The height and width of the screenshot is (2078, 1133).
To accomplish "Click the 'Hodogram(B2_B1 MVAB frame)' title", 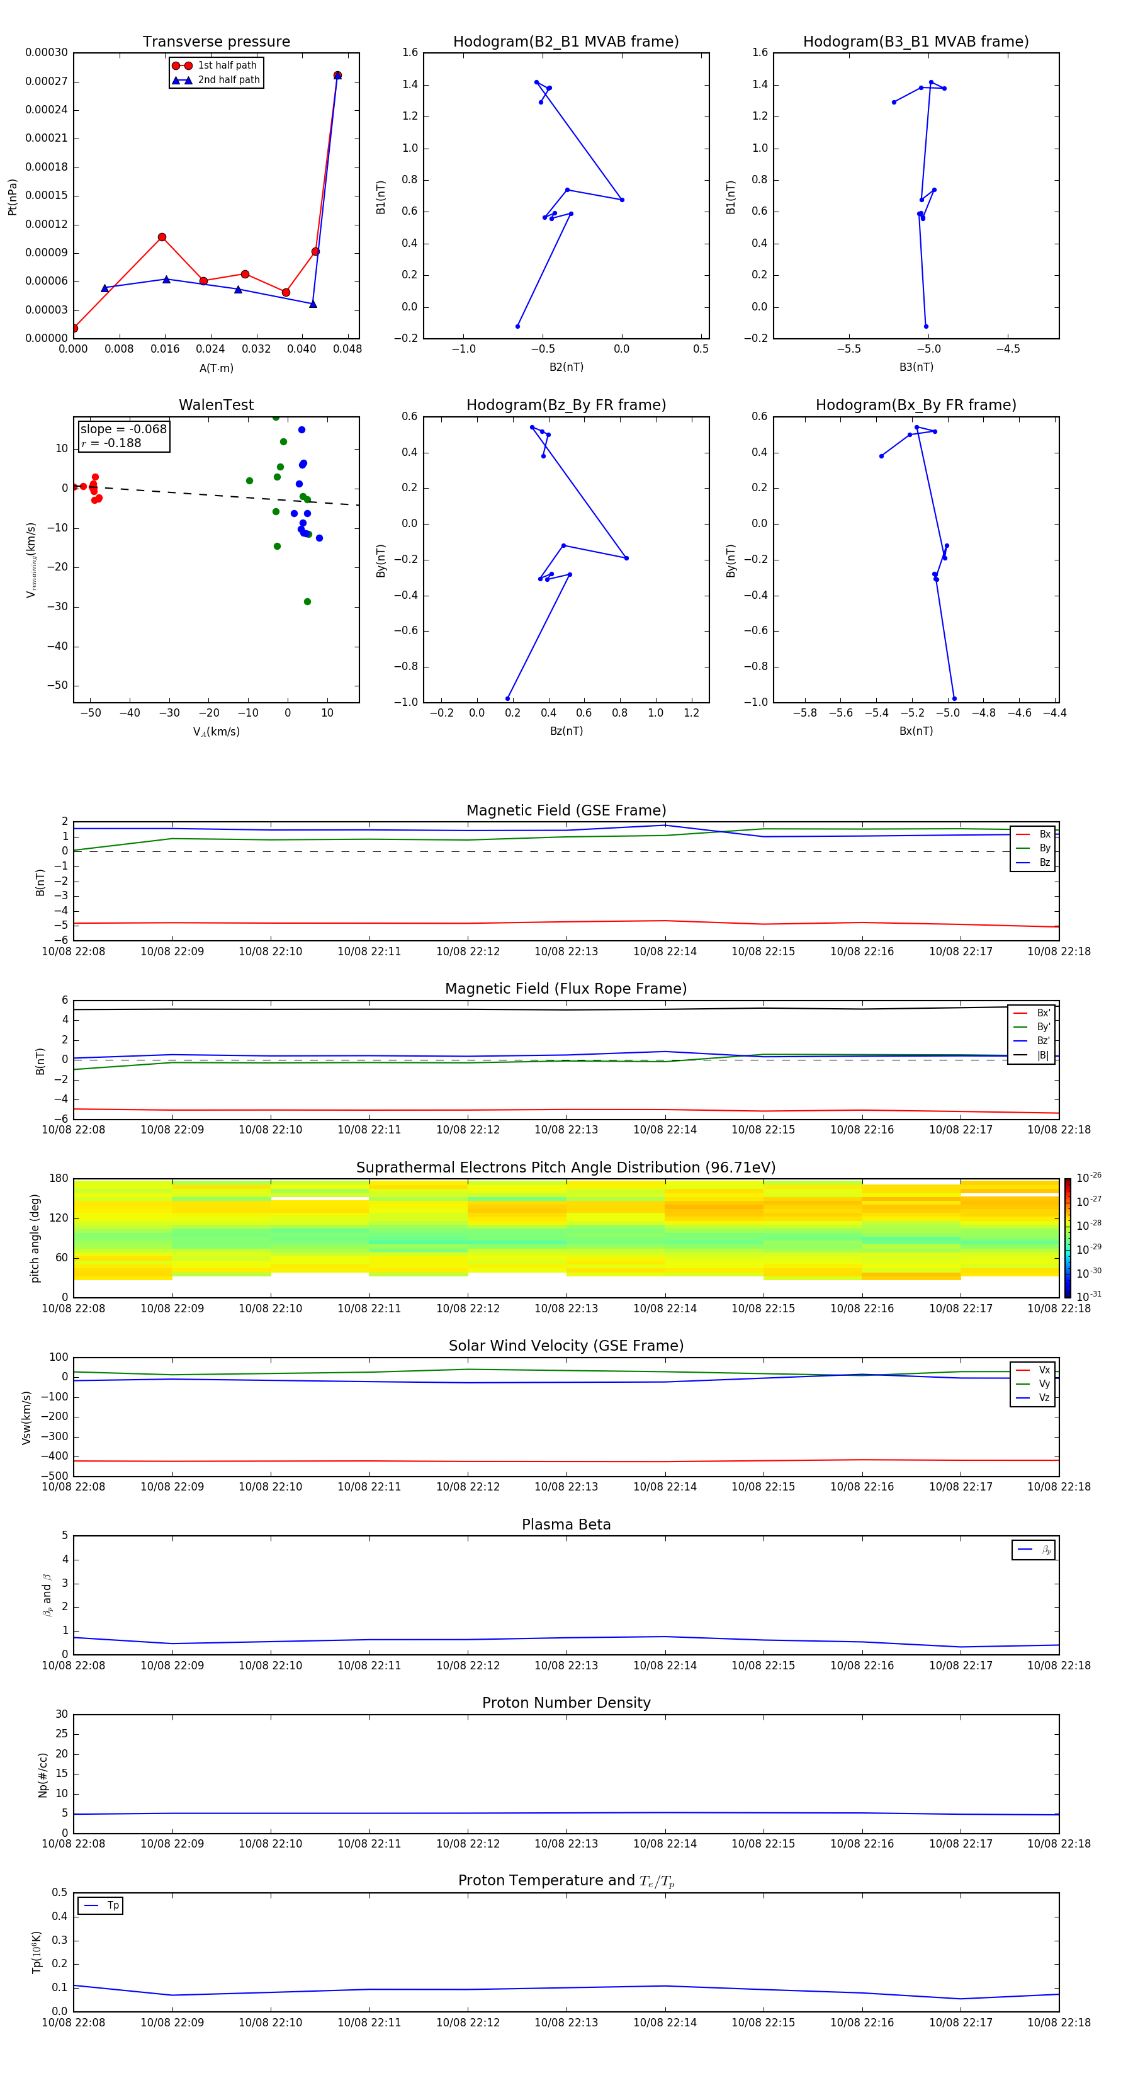I will [566, 42].
